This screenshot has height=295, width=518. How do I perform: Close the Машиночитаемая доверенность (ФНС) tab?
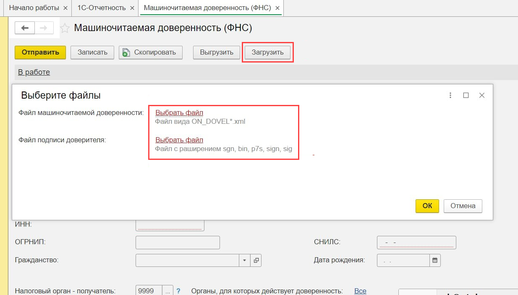(277, 8)
